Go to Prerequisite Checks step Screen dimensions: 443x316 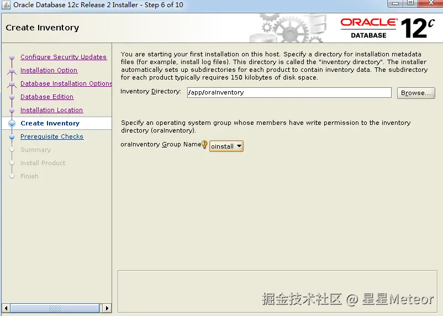(x=52, y=136)
